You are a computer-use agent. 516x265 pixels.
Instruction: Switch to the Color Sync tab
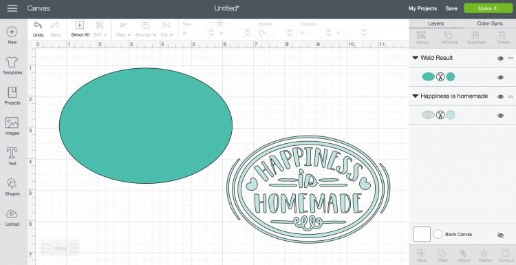490,23
